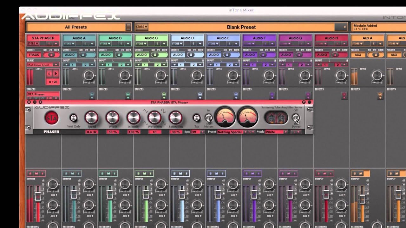The image size is (406, 228).
Task: Click the Intensity value field 100 %
Action: point(134,132)
